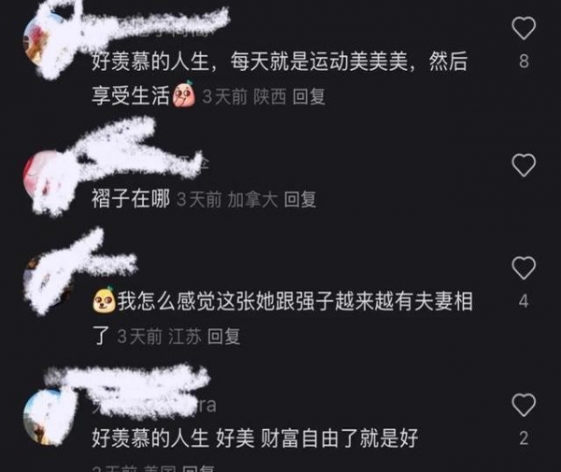Reply to the 陕西 comment
561x472 pixels.
click(x=309, y=96)
